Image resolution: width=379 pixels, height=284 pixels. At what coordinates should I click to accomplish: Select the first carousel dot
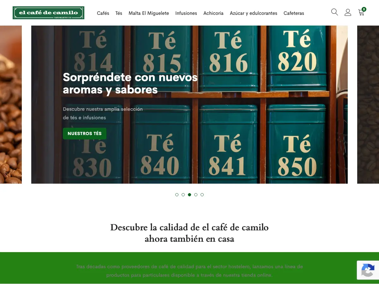coord(177,195)
